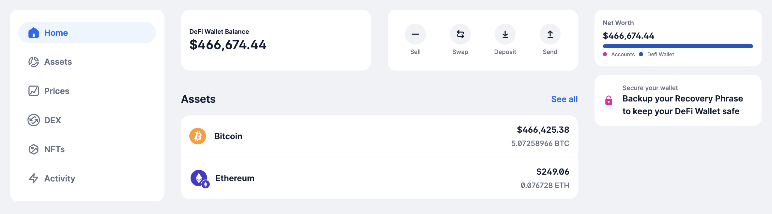Go to Prices in the sidebar
This screenshot has height=214, width=772.
click(x=56, y=91)
